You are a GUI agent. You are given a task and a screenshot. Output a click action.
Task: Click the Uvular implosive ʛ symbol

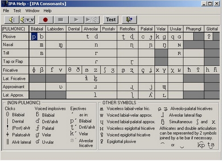point(37,142)
